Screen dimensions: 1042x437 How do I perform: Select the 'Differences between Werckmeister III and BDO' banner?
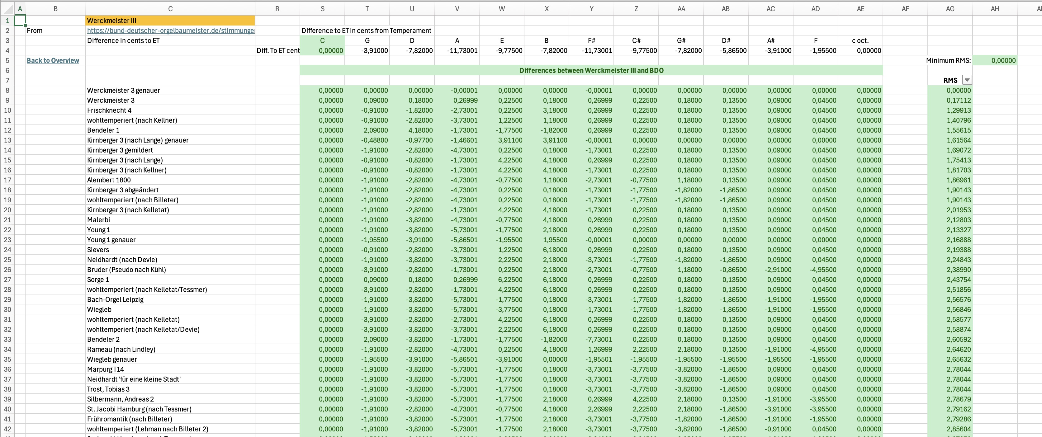click(x=591, y=70)
